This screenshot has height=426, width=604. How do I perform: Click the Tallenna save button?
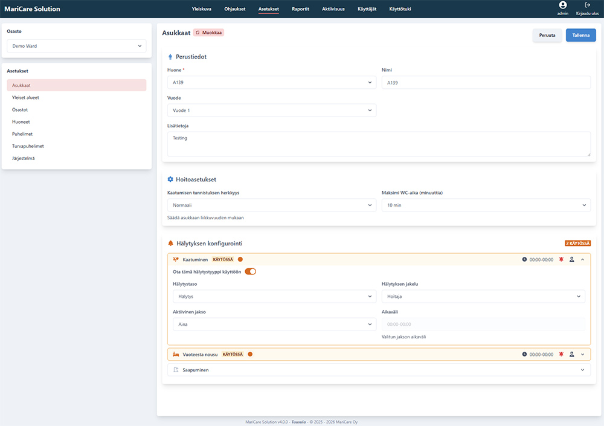pyautogui.click(x=580, y=35)
